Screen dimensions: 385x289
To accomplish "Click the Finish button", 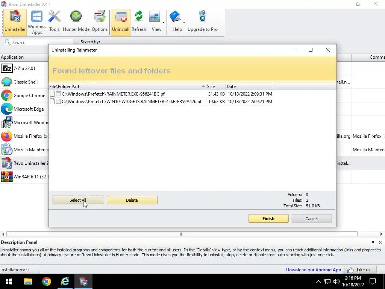I will 268,219.
